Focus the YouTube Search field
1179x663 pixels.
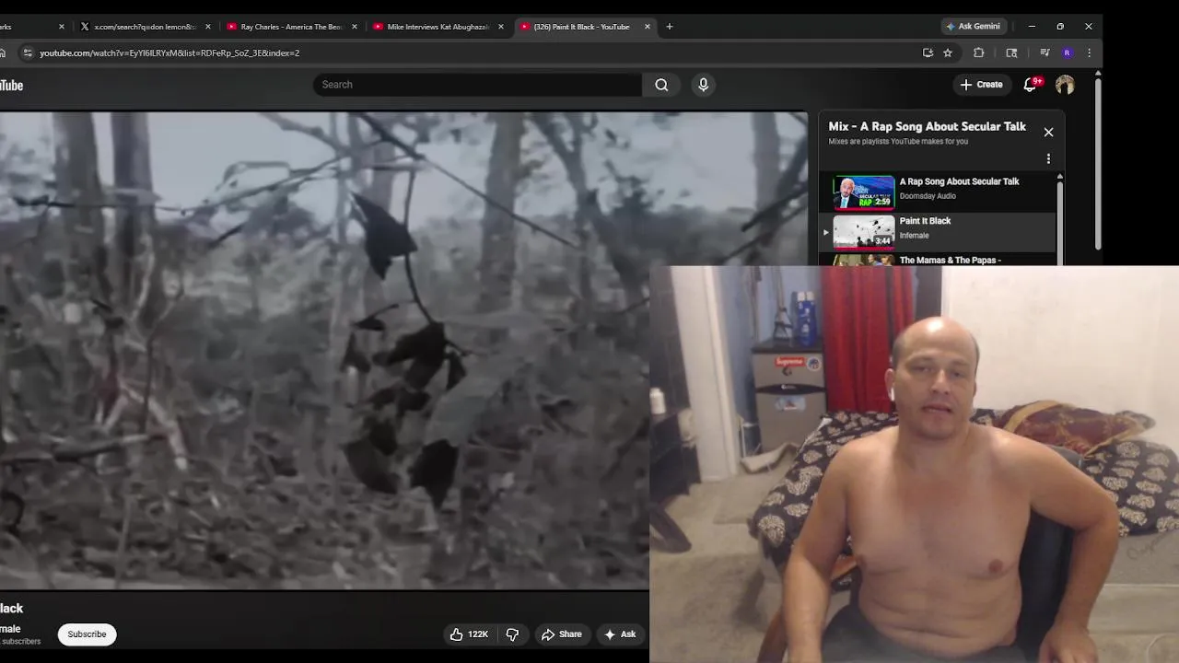point(477,85)
